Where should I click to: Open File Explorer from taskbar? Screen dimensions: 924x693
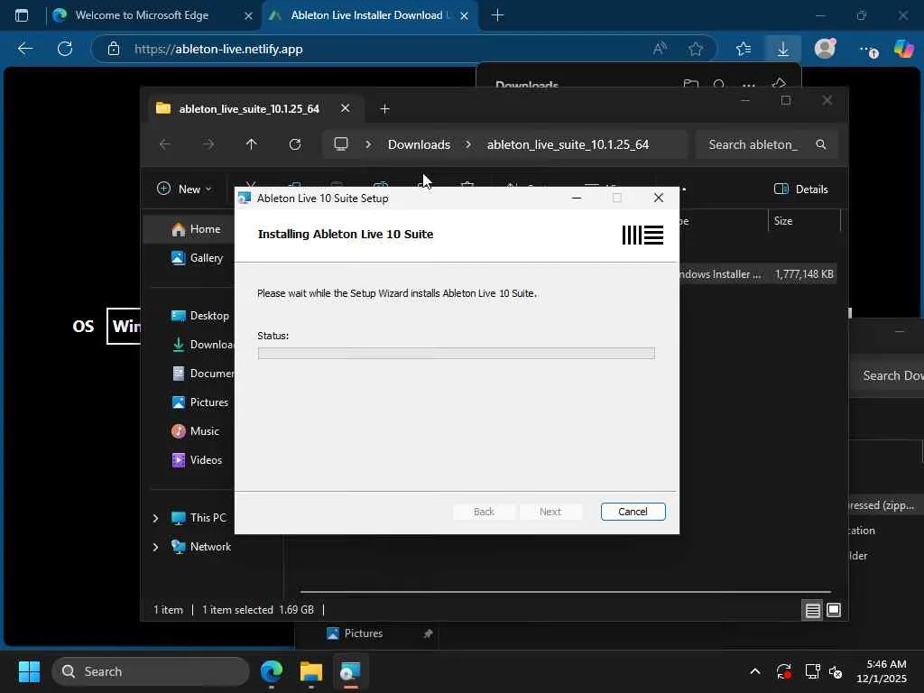pos(311,671)
